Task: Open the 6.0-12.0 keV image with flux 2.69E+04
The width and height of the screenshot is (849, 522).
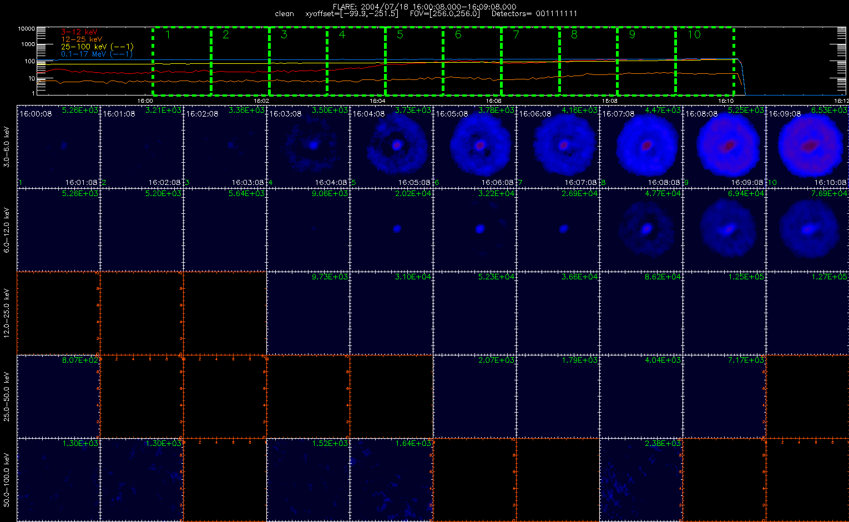Action: 558,229
